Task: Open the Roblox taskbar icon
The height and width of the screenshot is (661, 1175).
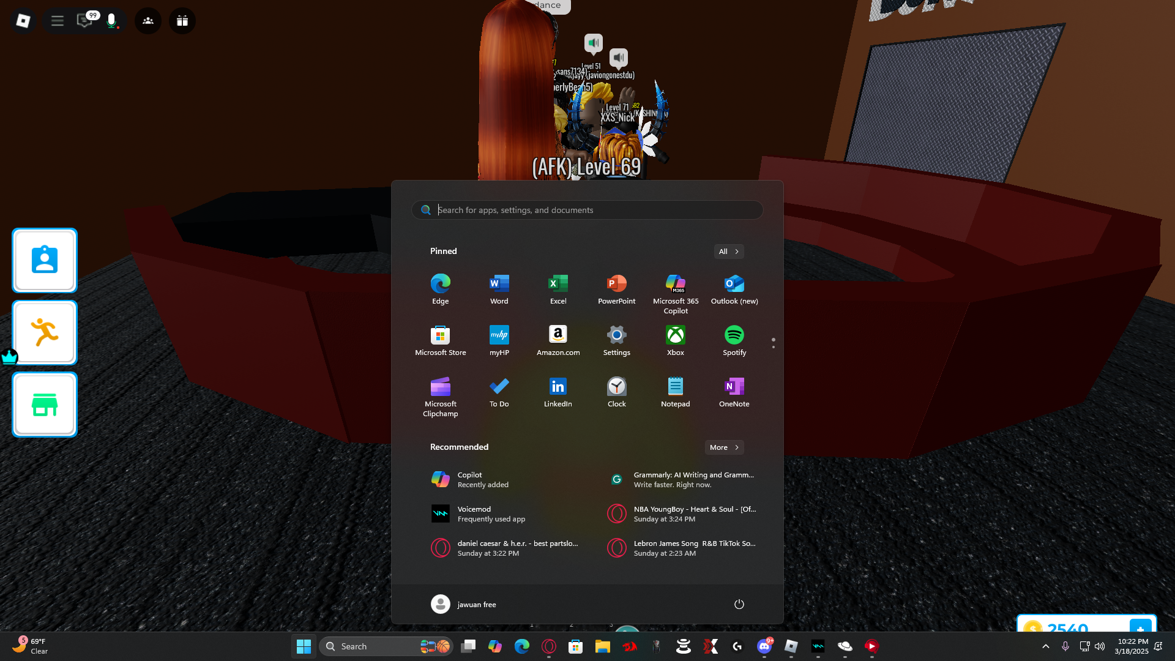Action: (791, 646)
